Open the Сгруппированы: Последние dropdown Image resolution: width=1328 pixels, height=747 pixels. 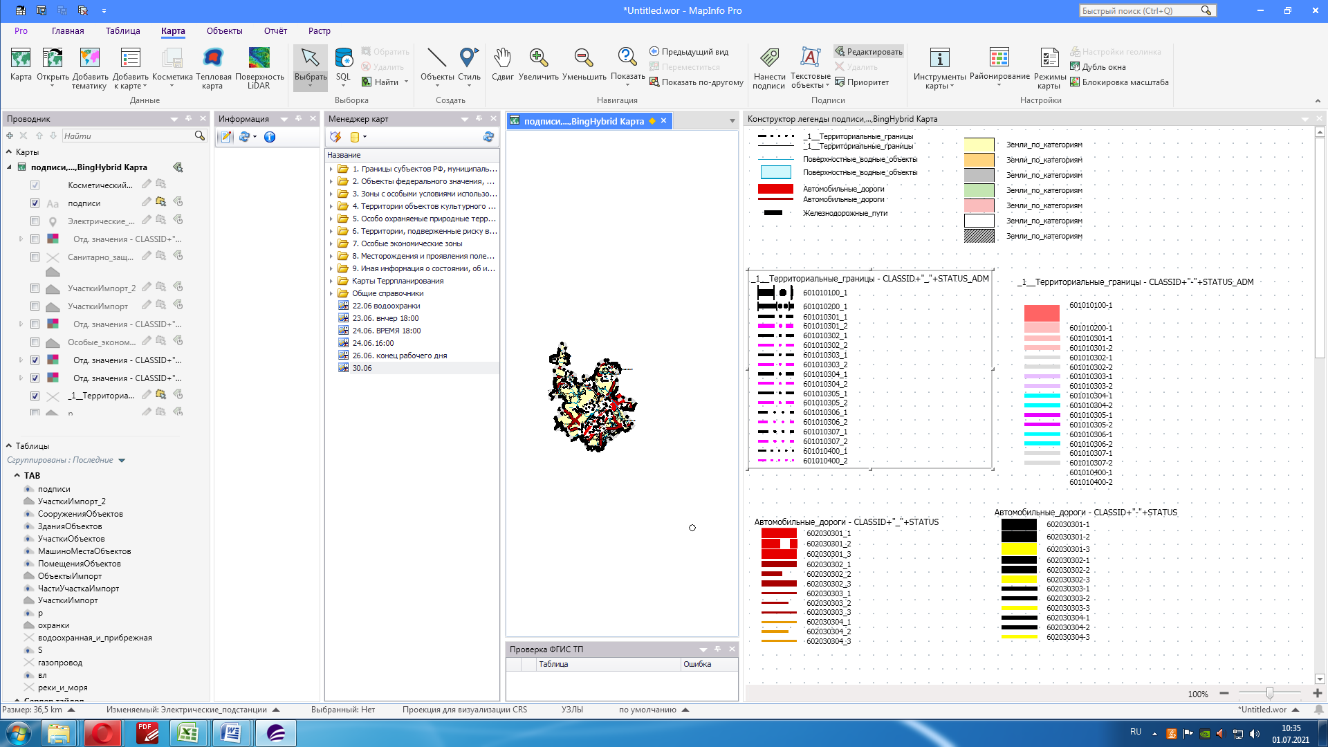[x=122, y=461]
